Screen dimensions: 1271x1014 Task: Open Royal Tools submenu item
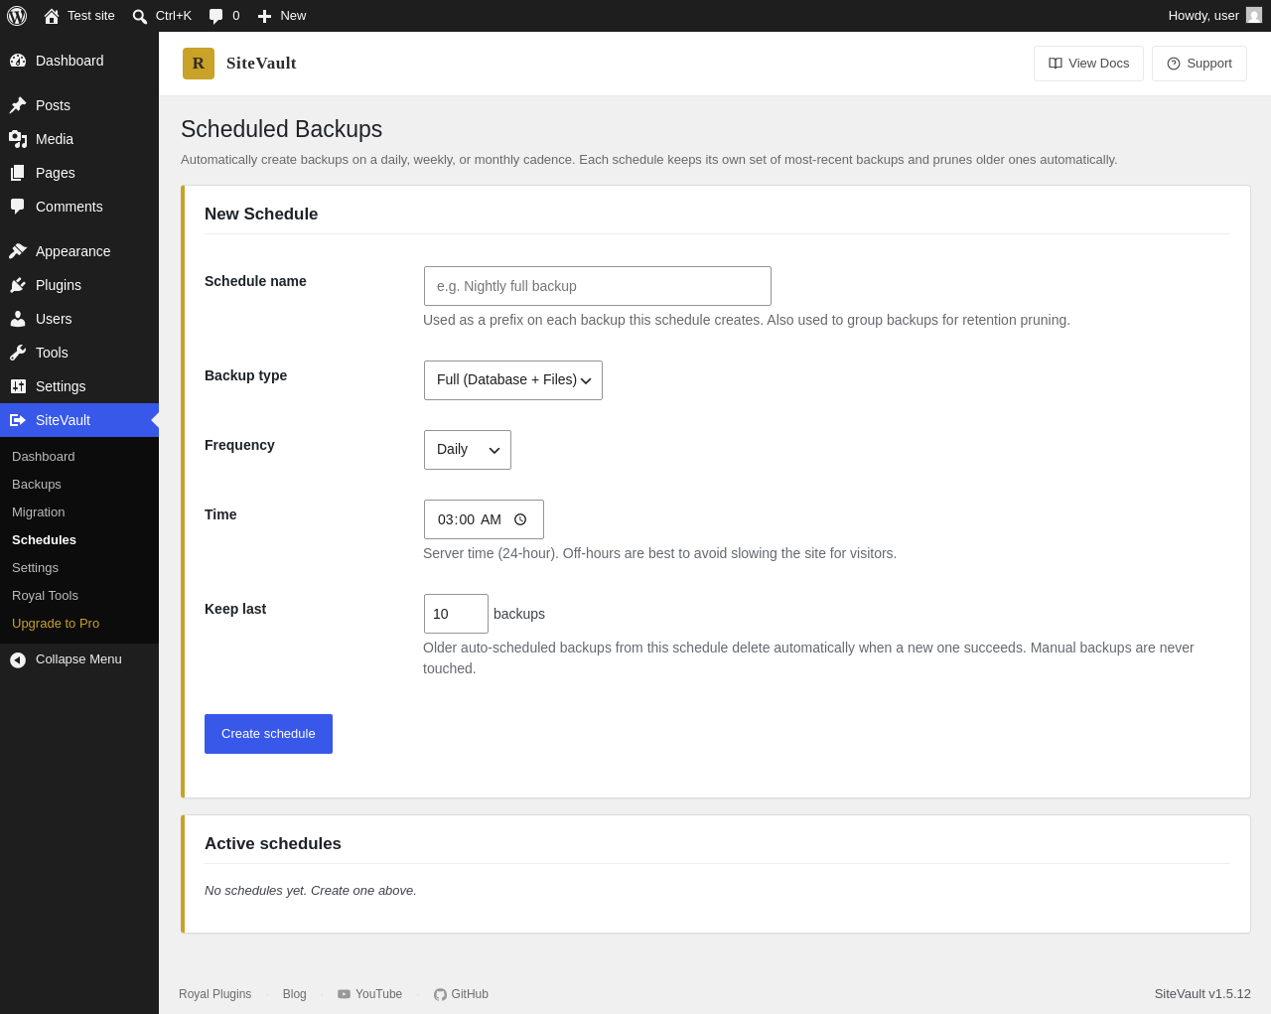pos(45,596)
